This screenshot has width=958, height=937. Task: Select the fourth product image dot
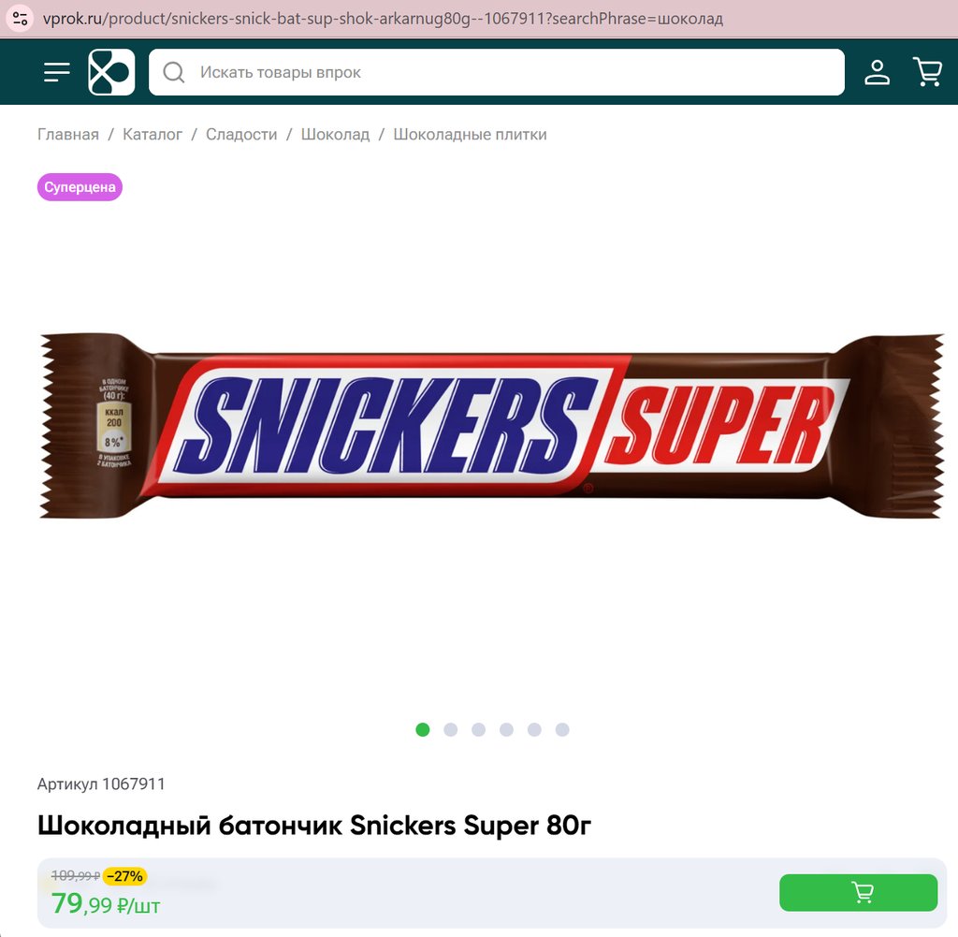coord(506,730)
